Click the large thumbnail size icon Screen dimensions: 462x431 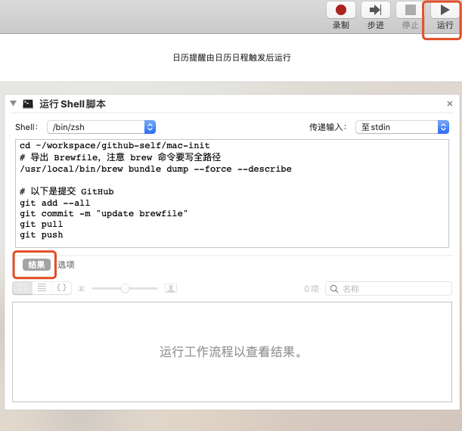[x=171, y=288]
